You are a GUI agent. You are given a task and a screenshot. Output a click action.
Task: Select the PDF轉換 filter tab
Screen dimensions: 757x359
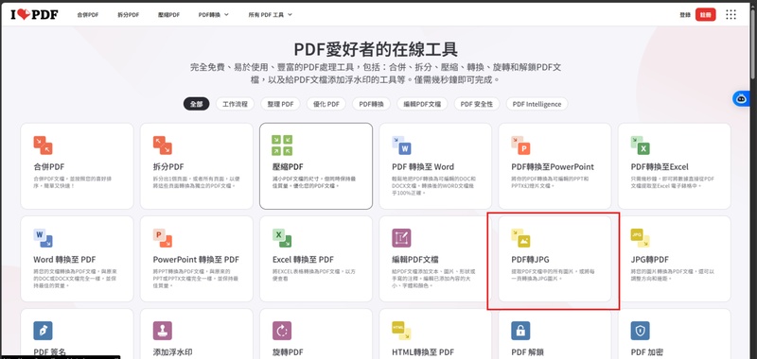pyautogui.click(x=371, y=104)
